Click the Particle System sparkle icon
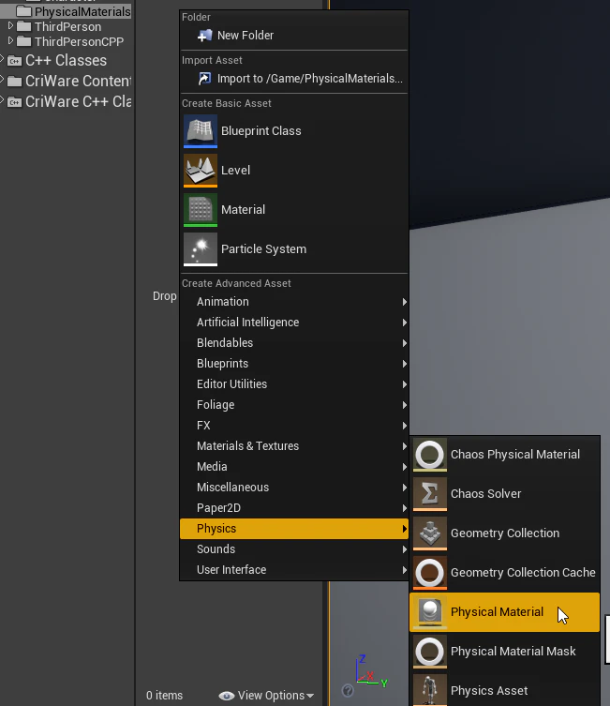The image size is (610, 706). pos(201,249)
